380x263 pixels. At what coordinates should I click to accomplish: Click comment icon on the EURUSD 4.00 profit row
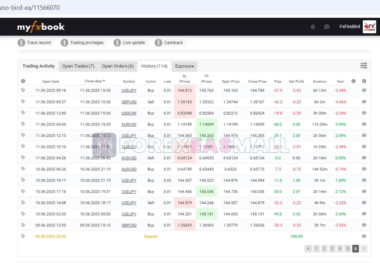[x=364, y=124]
